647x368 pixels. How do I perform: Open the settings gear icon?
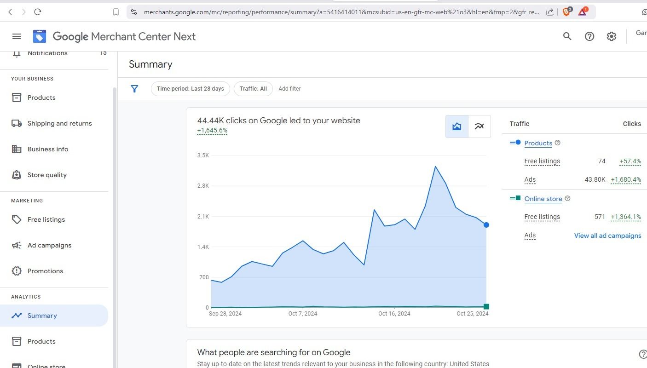point(611,36)
